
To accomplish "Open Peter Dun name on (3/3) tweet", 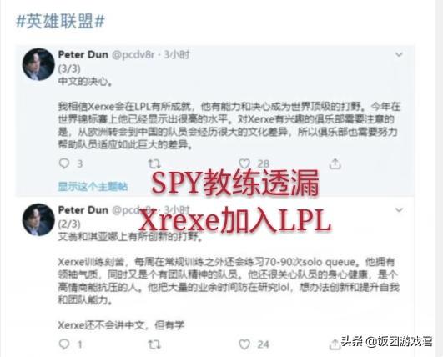I will click(83, 54).
